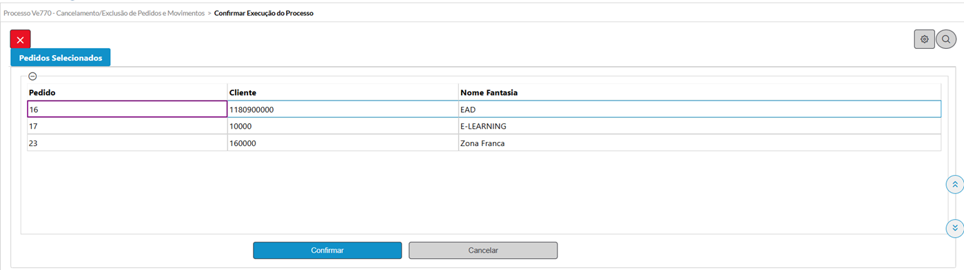Select the row for pedido 23

coord(484,143)
